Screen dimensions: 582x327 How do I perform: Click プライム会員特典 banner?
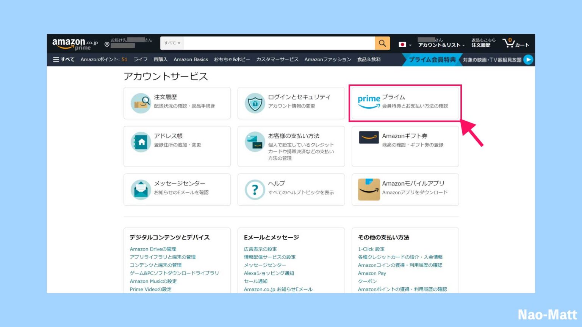(x=432, y=59)
